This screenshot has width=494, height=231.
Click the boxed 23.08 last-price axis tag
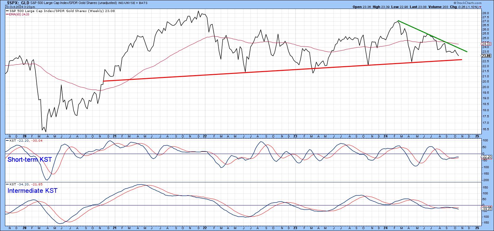tap(486, 56)
